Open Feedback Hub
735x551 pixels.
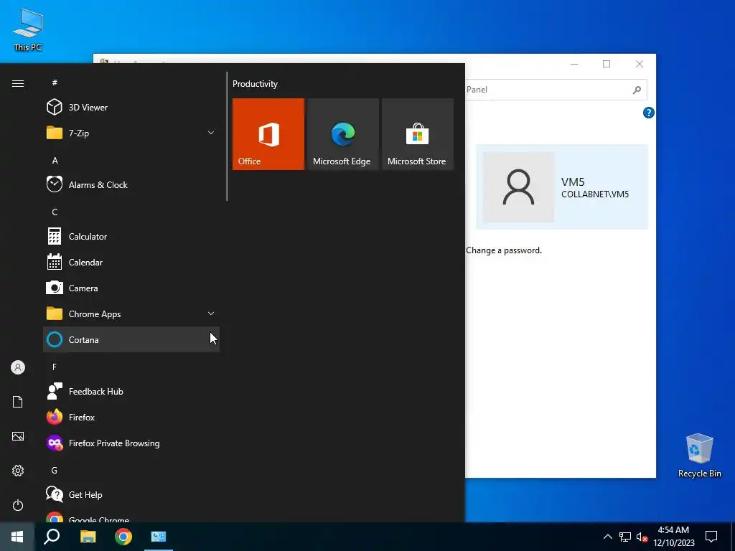131,391
